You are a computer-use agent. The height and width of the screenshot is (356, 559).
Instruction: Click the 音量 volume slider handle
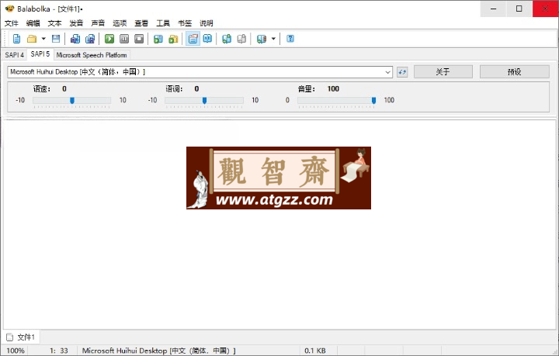tap(373, 101)
